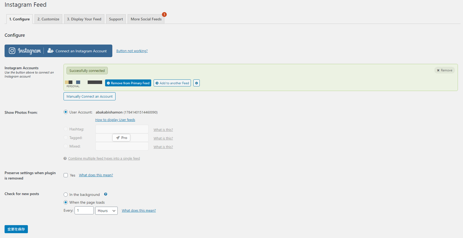Click the red notification badge on More Social Feeds
This screenshot has height=238, width=463.
(164, 14)
